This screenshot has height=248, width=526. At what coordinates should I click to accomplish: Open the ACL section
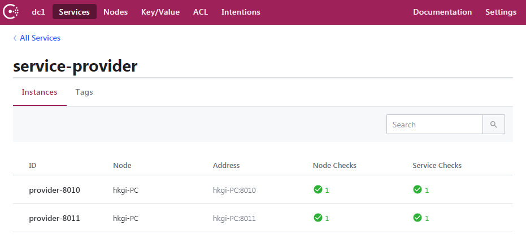coord(201,12)
